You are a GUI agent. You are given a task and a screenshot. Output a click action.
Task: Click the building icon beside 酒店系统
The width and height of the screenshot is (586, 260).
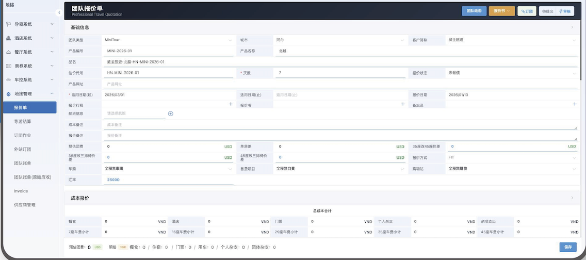click(x=9, y=38)
